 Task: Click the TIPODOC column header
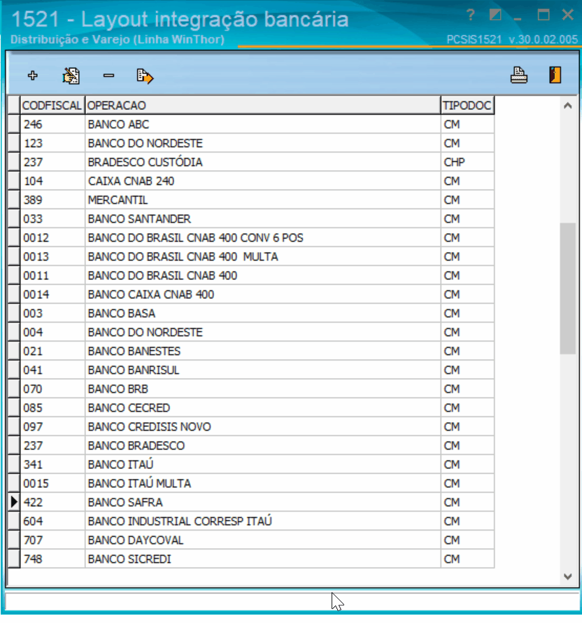(467, 105)
